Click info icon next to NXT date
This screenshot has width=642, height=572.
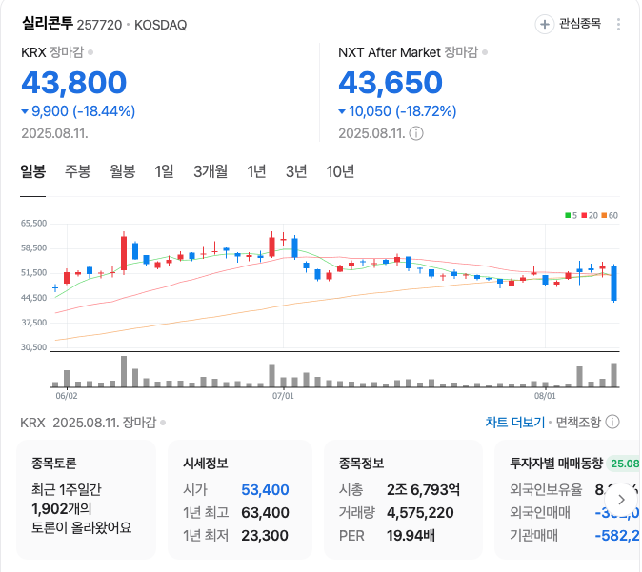(x=416, y=133)
